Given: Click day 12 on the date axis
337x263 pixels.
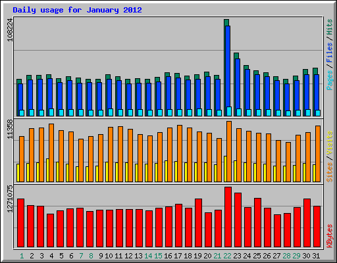Looking at the screenshot, I should point(128,256).
